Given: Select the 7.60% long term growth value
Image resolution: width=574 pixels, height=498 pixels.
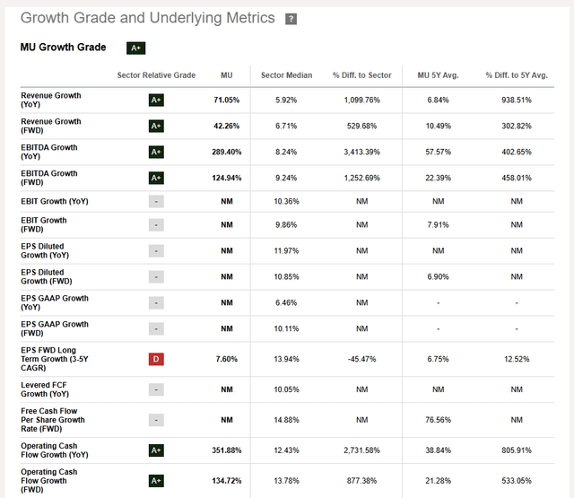Looking at the screenshot, I should 227,359.
